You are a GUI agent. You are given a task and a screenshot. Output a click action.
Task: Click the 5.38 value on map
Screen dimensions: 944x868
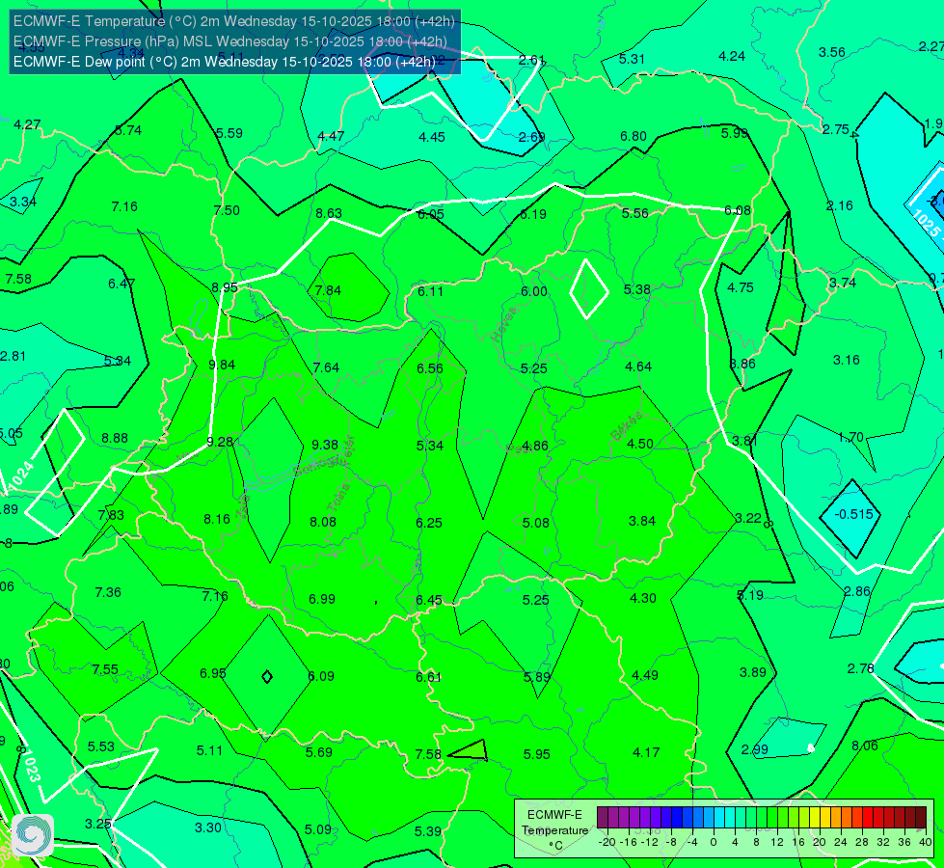point(637,289)
